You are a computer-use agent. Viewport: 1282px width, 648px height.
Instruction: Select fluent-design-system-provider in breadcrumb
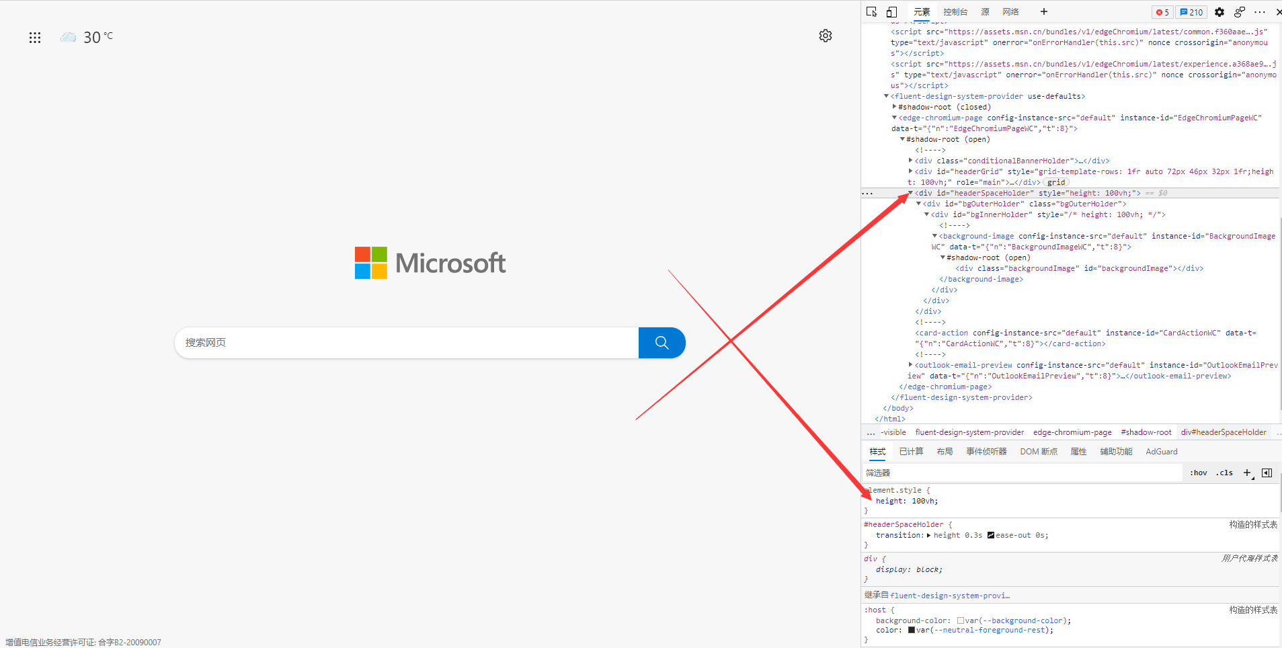pyautogui.click(x=969, y=432)
